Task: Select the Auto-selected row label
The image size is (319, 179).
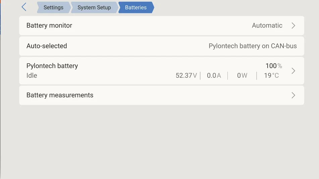Action: [47, 46]
